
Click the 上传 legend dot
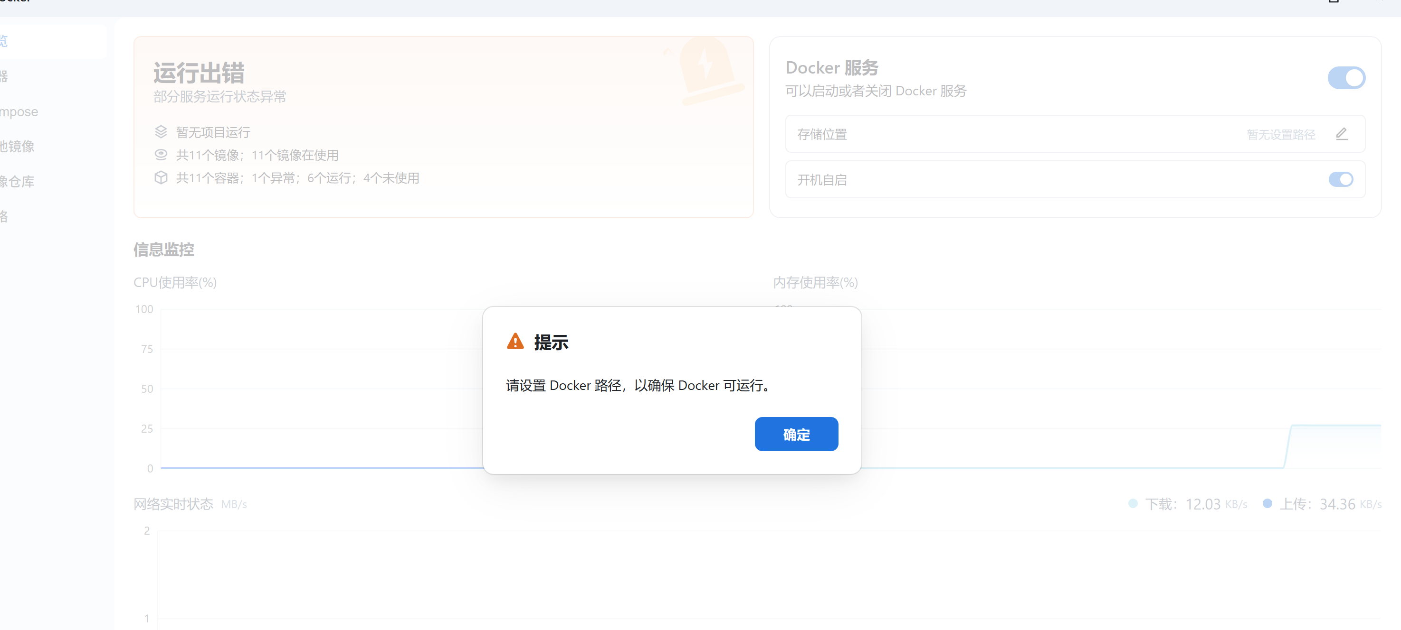tap(1267, 503)
